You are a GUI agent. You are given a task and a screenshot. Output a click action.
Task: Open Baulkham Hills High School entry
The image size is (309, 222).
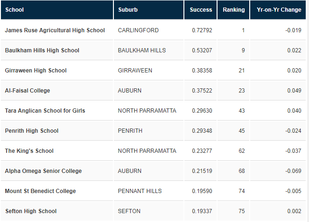[x=42, y=50]
